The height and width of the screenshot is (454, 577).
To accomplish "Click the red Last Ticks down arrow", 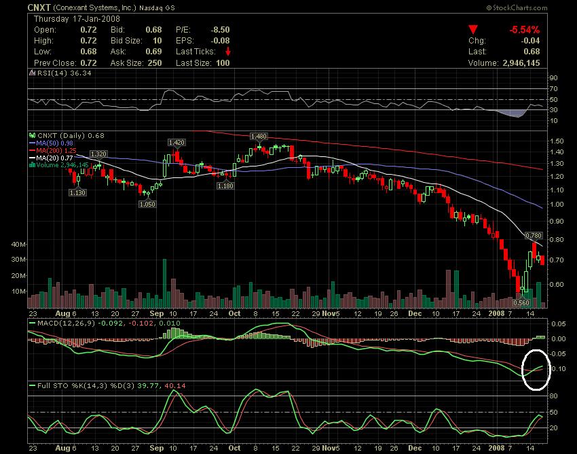I will click(228, 52).
